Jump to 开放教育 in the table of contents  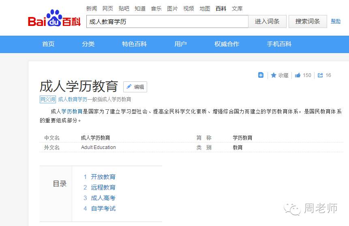103,177
